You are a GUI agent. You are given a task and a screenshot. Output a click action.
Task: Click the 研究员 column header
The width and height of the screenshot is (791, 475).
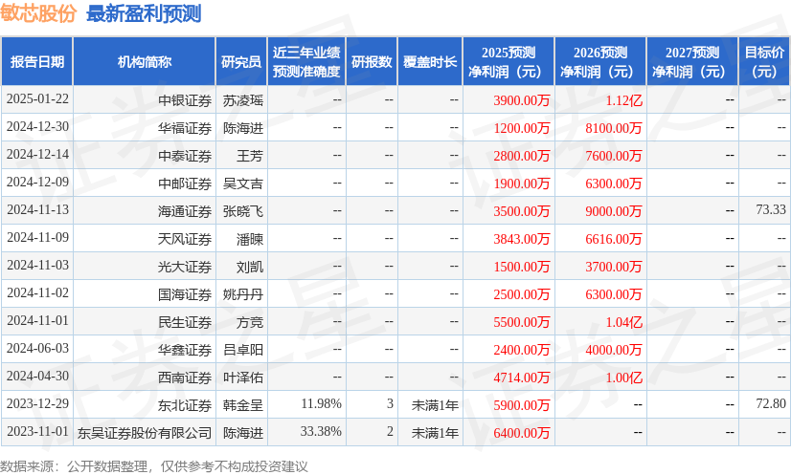[241, 61]
